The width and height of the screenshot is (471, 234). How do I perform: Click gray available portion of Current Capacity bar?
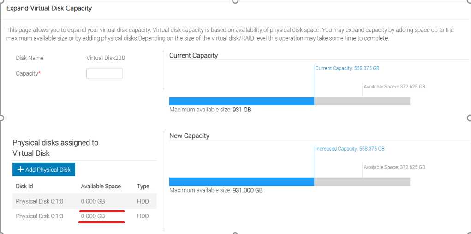click(362, 101)
